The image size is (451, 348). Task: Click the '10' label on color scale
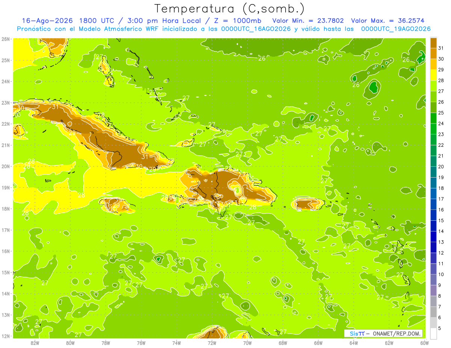click(x=441, y=274)
